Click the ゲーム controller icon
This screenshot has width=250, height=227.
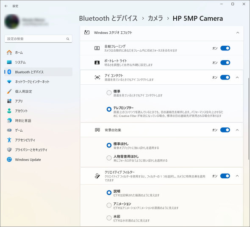9,130
